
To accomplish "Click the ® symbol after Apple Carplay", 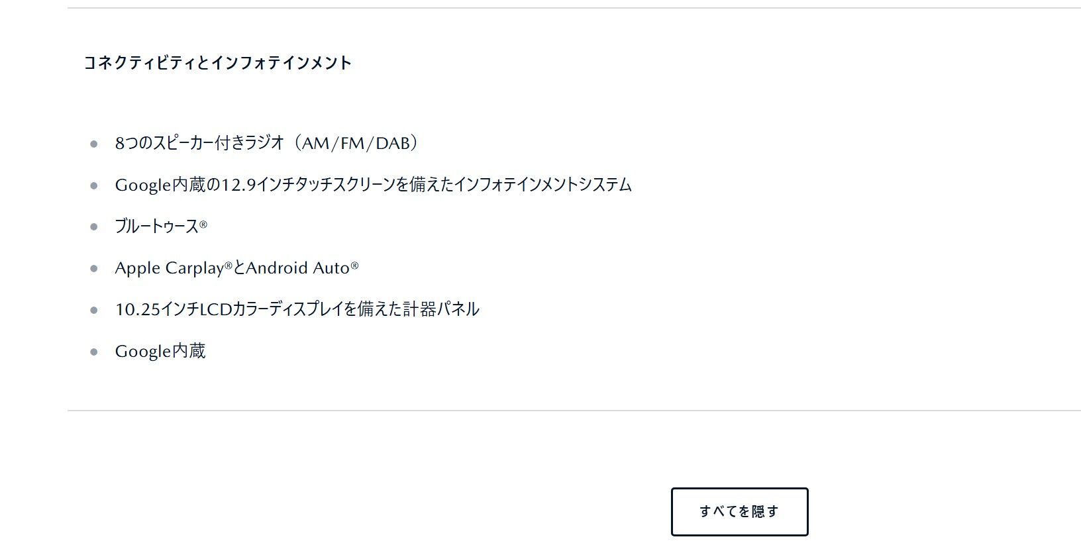I will (229, 266).
